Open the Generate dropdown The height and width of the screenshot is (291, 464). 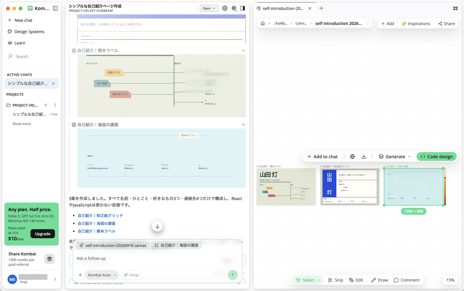[395, 157]
